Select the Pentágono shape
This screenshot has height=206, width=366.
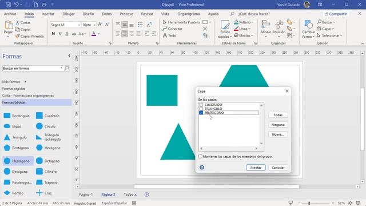(16, 148)
